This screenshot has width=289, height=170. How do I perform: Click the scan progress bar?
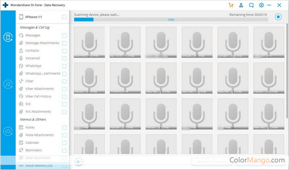pyautogui.click(x=171, y=20)
